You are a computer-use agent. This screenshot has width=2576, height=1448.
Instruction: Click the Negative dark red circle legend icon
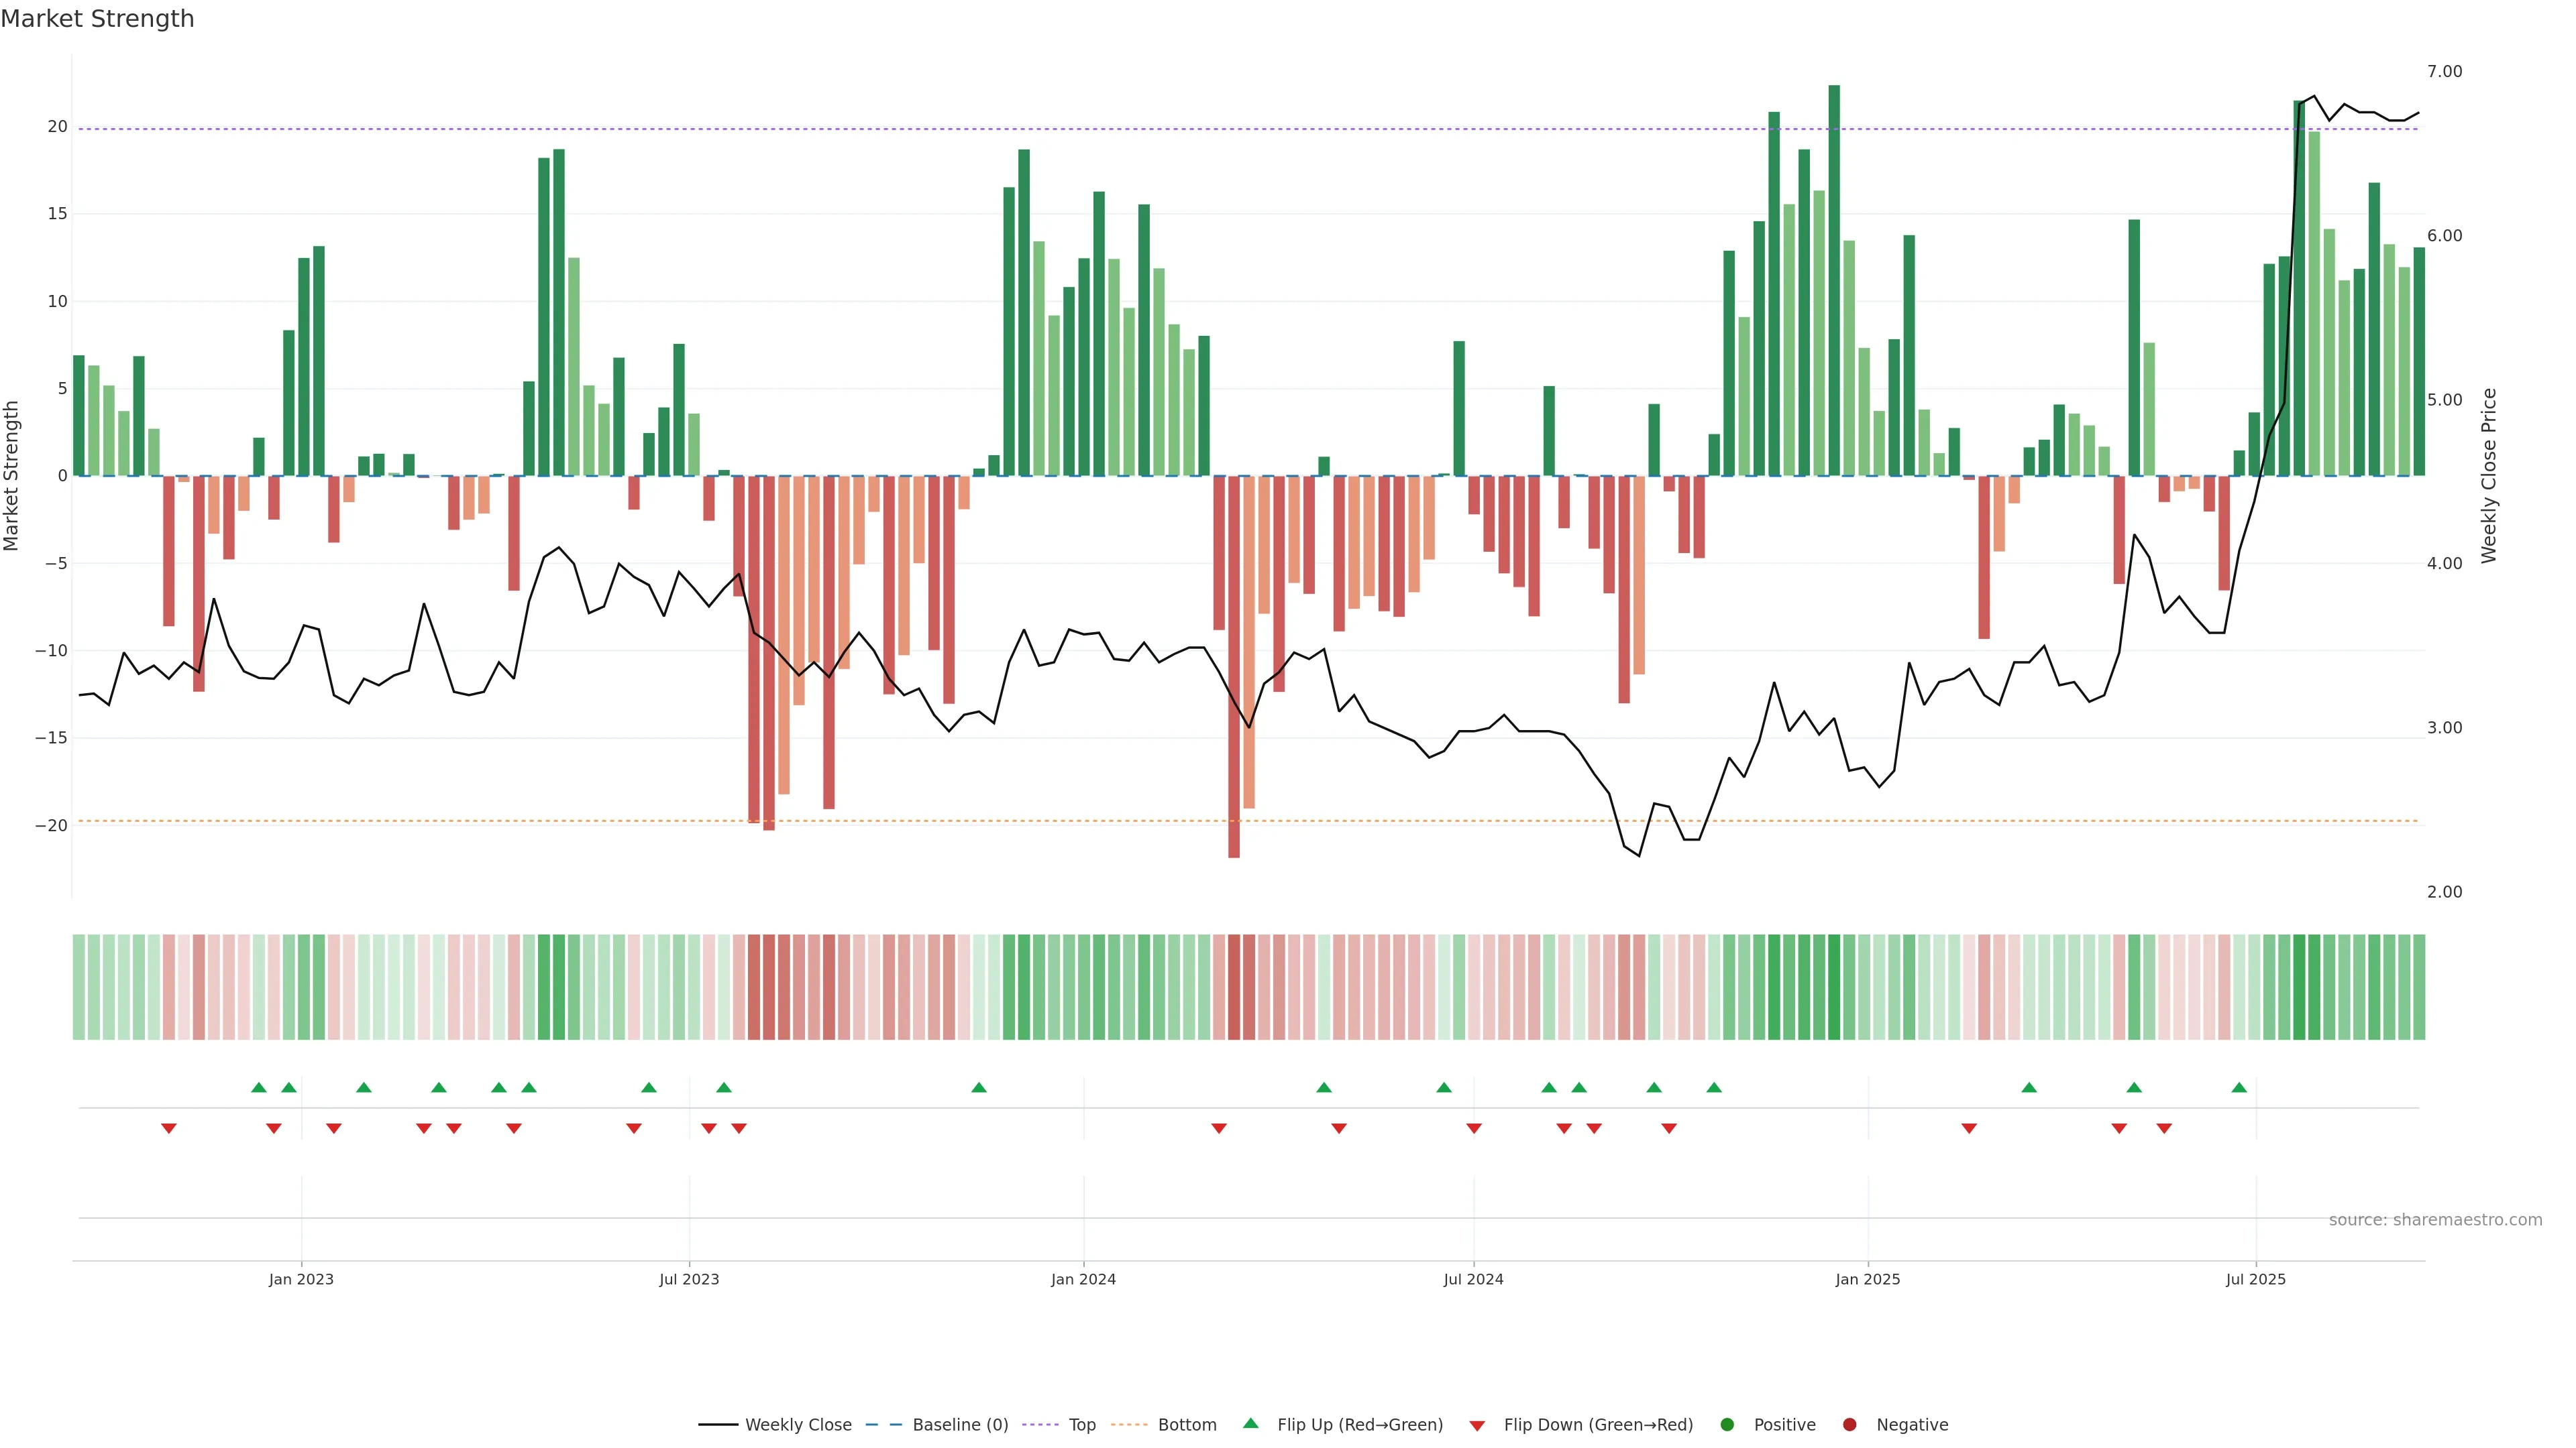tap(1849, 1424)
